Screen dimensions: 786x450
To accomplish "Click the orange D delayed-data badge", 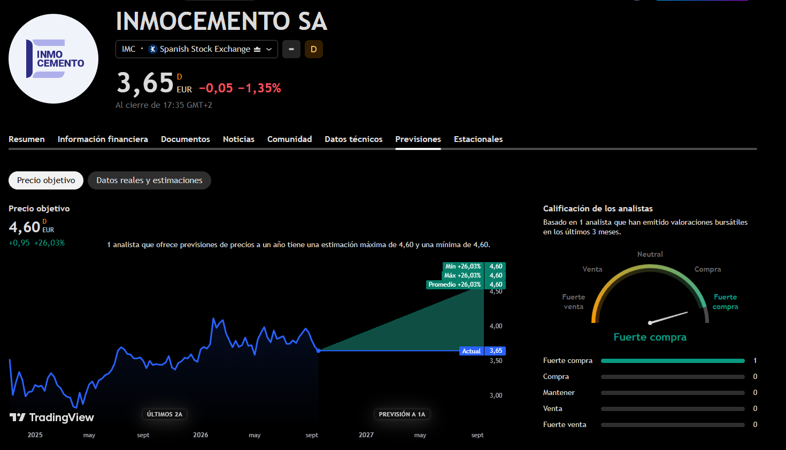I will click(x=314, y=49).
